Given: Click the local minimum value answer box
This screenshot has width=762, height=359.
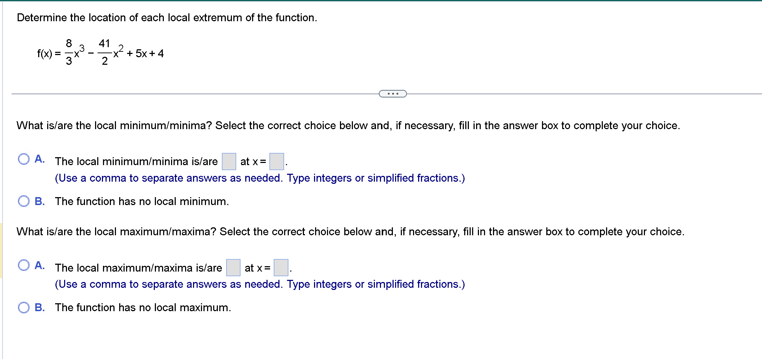Looking at the screenshot, I should pyautogui.click(x=229, y=162).
